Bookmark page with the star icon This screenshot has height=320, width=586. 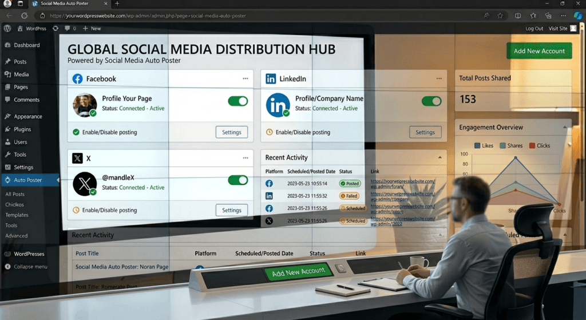[x=500, y=15]
